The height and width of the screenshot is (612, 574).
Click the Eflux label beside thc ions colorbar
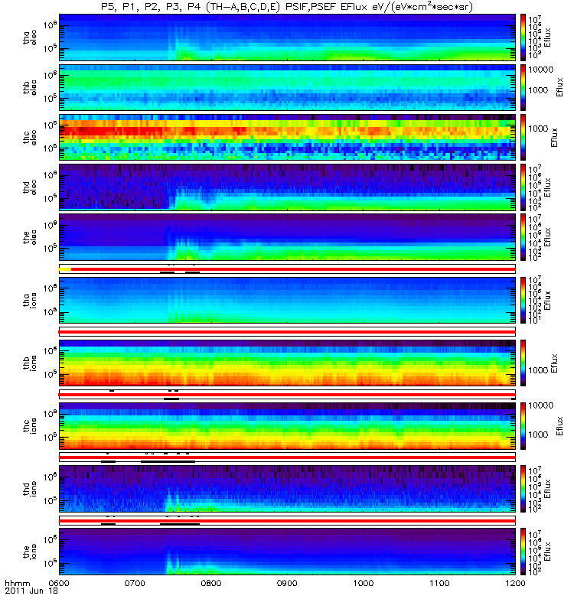tap(560, 426)
